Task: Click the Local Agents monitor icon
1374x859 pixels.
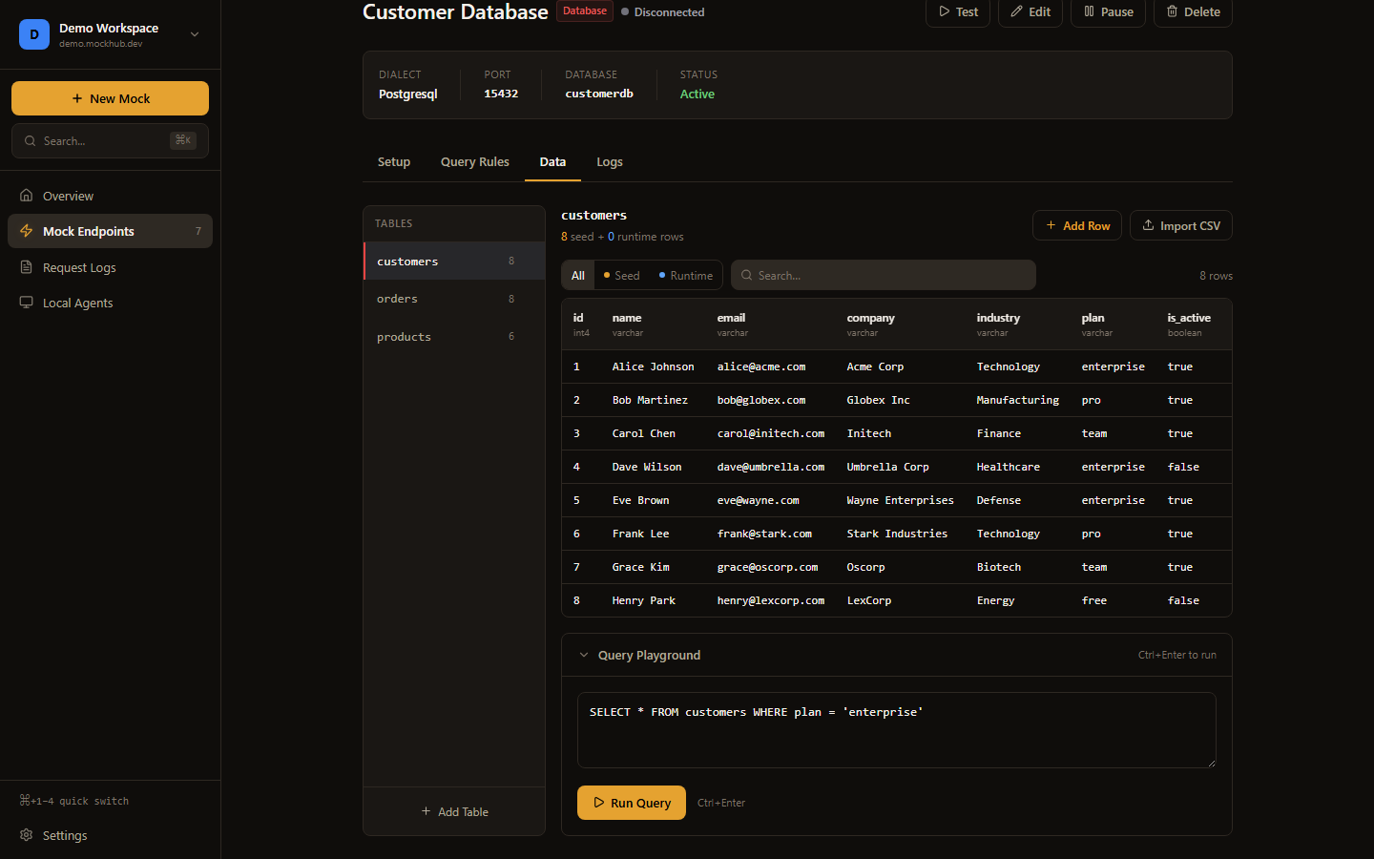Action: tap(27, 303)
